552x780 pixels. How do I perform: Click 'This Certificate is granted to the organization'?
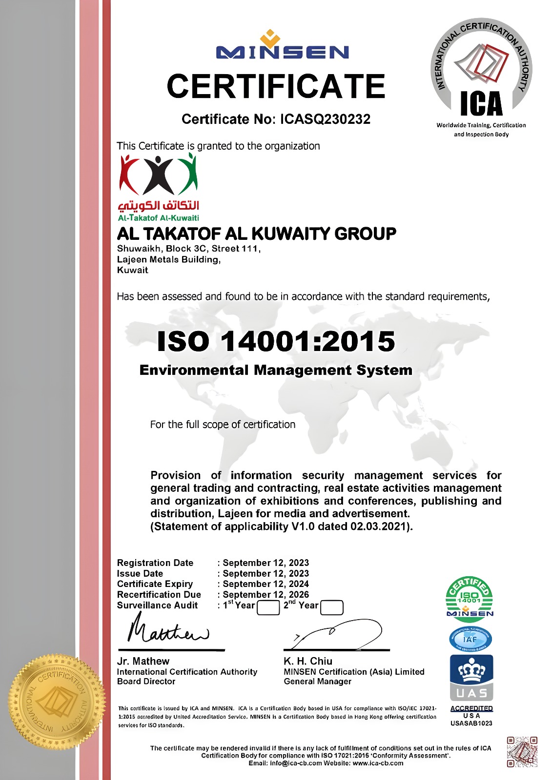tap(218, 146)
